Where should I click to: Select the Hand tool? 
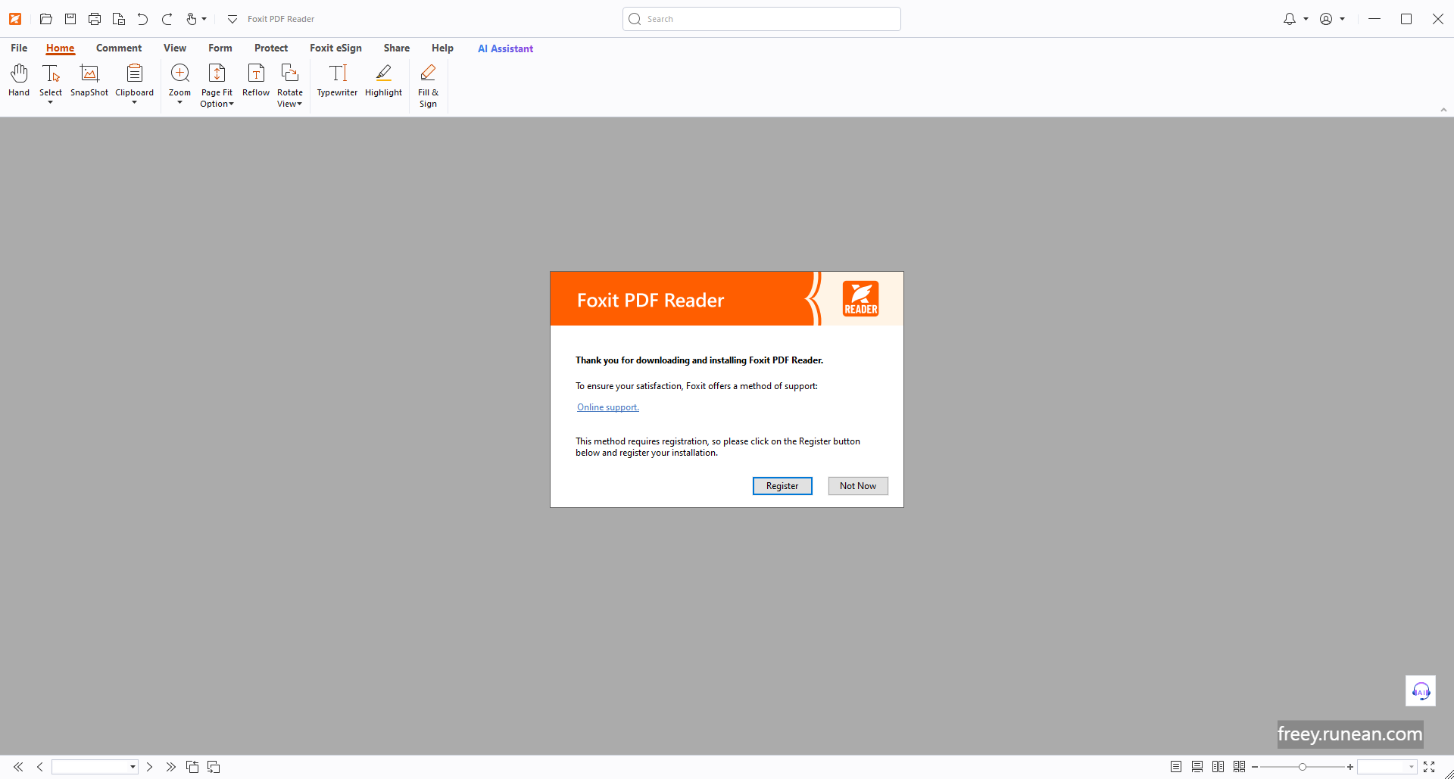(19, 81)
